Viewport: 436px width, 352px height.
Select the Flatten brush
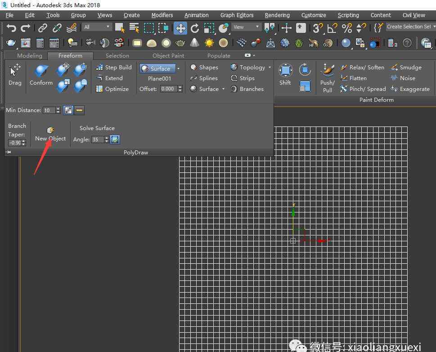point(353,78)
